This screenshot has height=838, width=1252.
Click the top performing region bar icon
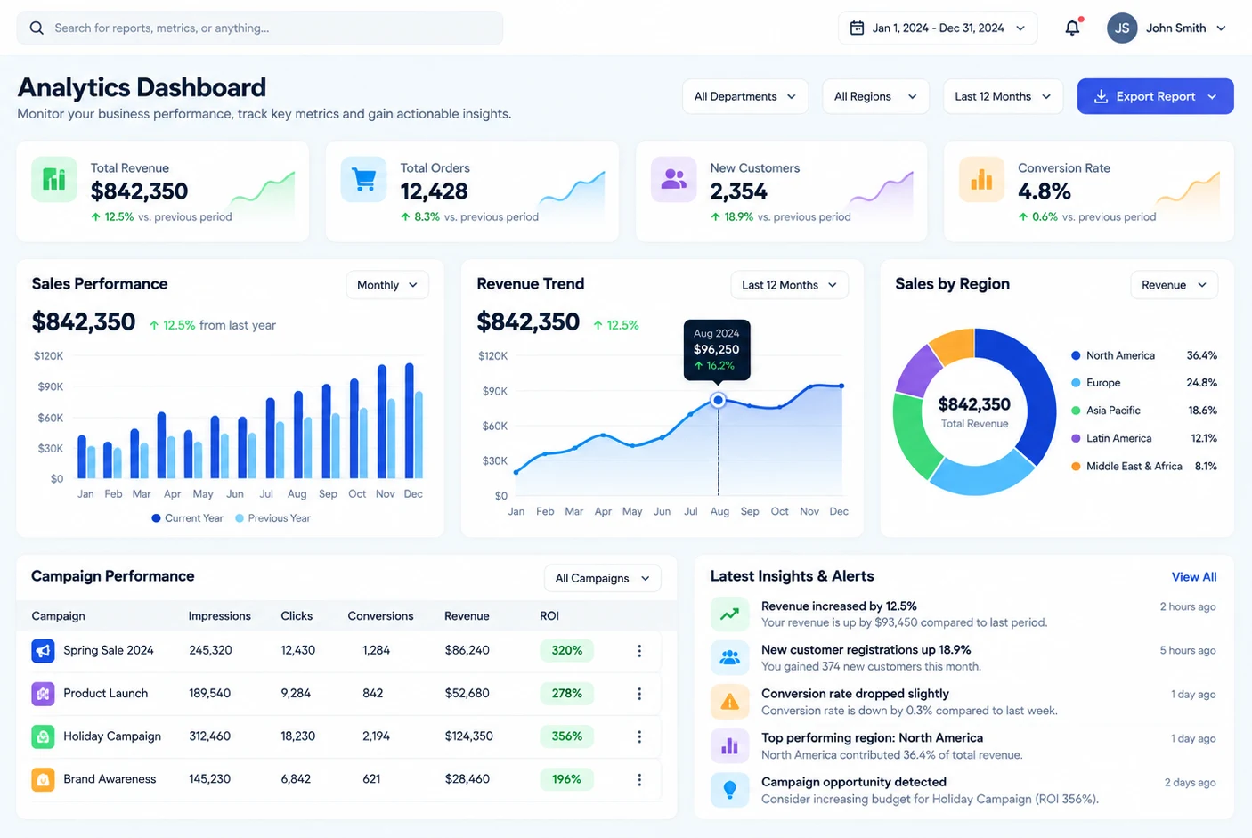pyautogui.click(x=729, y=745)
